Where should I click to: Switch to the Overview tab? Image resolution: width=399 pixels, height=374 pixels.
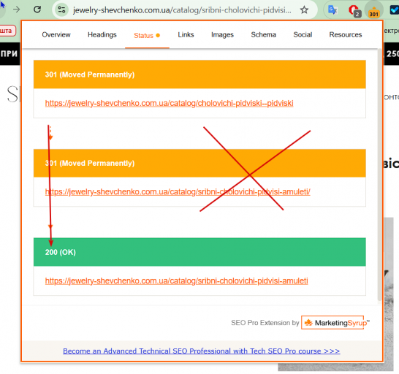click(x=56, y=34)
